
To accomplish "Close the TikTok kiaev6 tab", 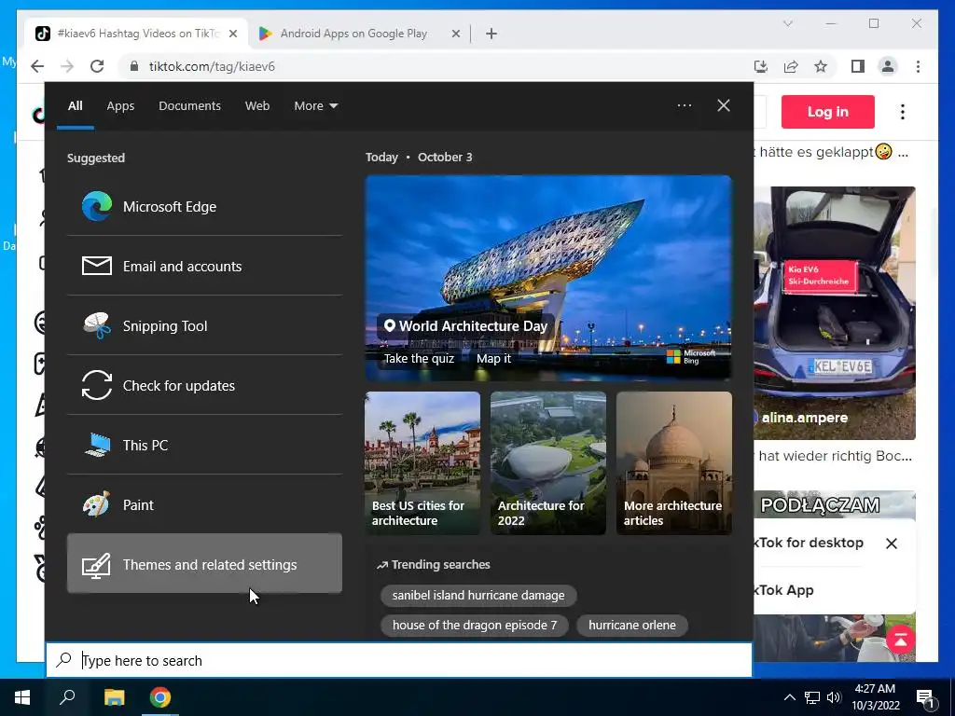I will [x=232, y=34].
